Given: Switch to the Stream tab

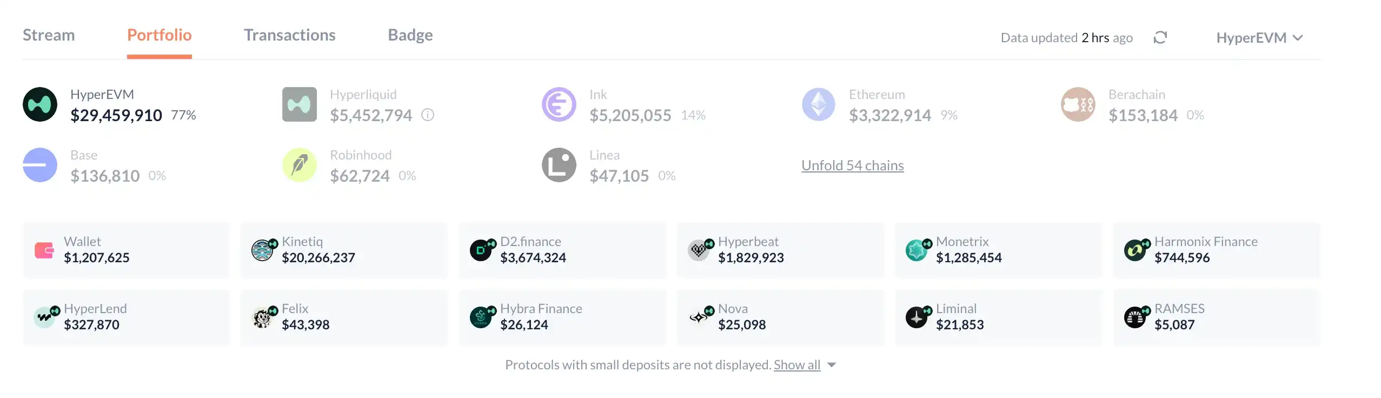Looking at the screenshot, I should (x=49, y=35).
